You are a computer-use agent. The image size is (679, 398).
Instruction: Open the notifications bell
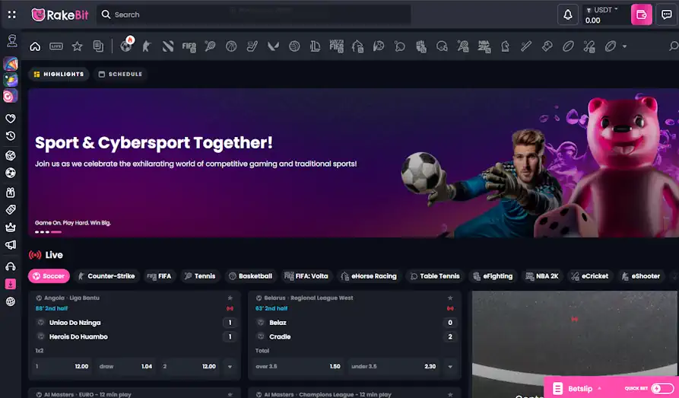567,14
